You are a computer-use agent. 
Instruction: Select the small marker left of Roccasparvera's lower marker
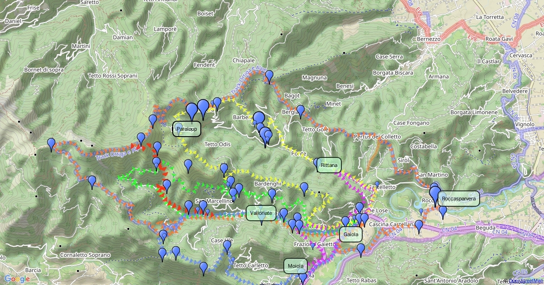pyautogui.click(x=421, y=211)
